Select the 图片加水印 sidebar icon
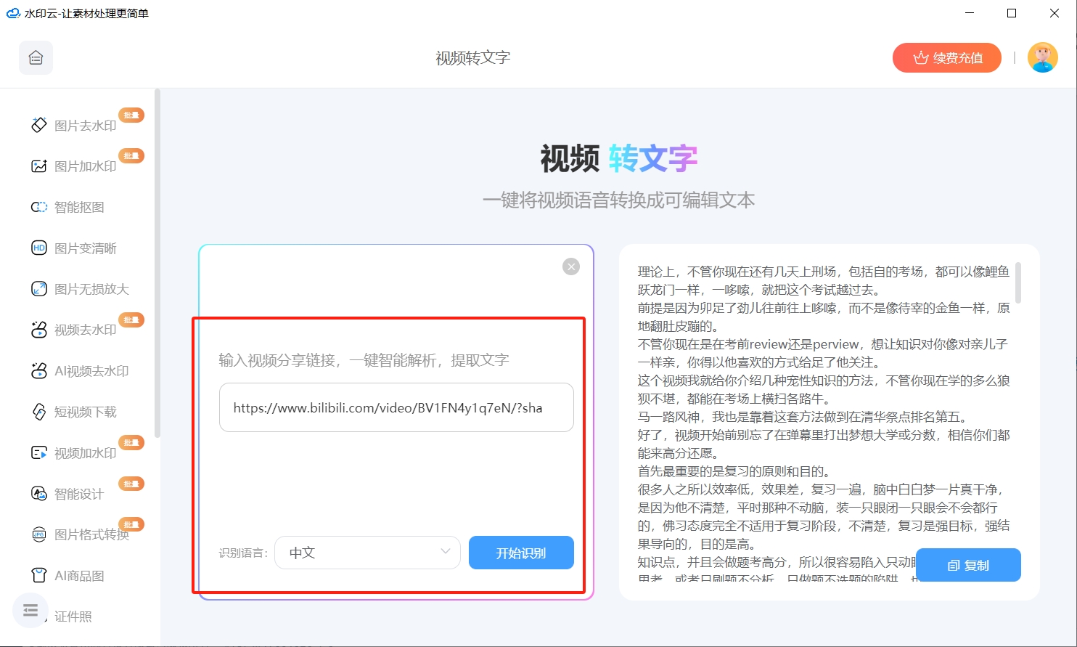This screenshot has width=1077, height=647. pyautogui.click(x=39, y=166)
